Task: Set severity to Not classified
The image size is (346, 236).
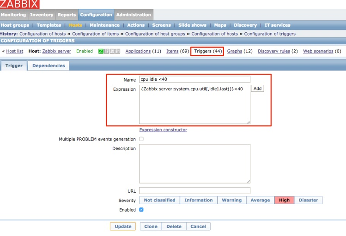Action: [x=159, y=200]
